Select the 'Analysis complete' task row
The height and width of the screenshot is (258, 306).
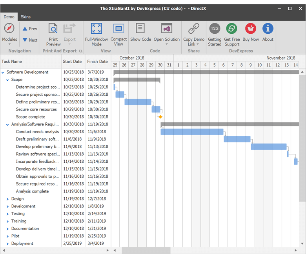[56, 191]
